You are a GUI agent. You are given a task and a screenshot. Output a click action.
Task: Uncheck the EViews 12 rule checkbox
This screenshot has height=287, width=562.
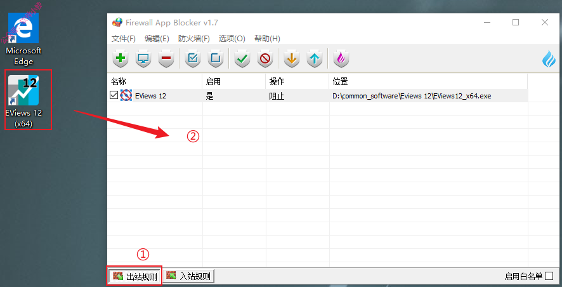tap(114, 95)
